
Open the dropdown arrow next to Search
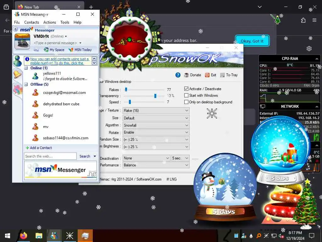(95, 156)
